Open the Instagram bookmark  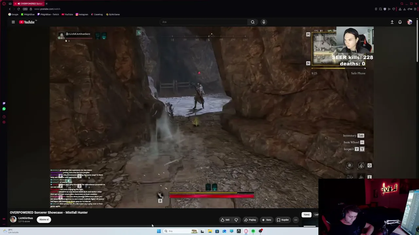[82, 14]
